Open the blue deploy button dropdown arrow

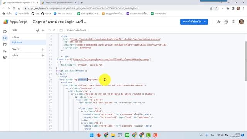point(205,22)
